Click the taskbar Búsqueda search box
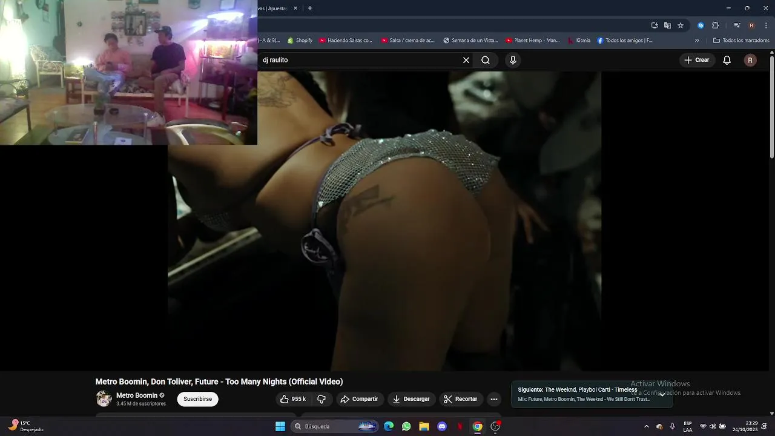The width and height of the screenshot is (775, 436). (334, 426)
